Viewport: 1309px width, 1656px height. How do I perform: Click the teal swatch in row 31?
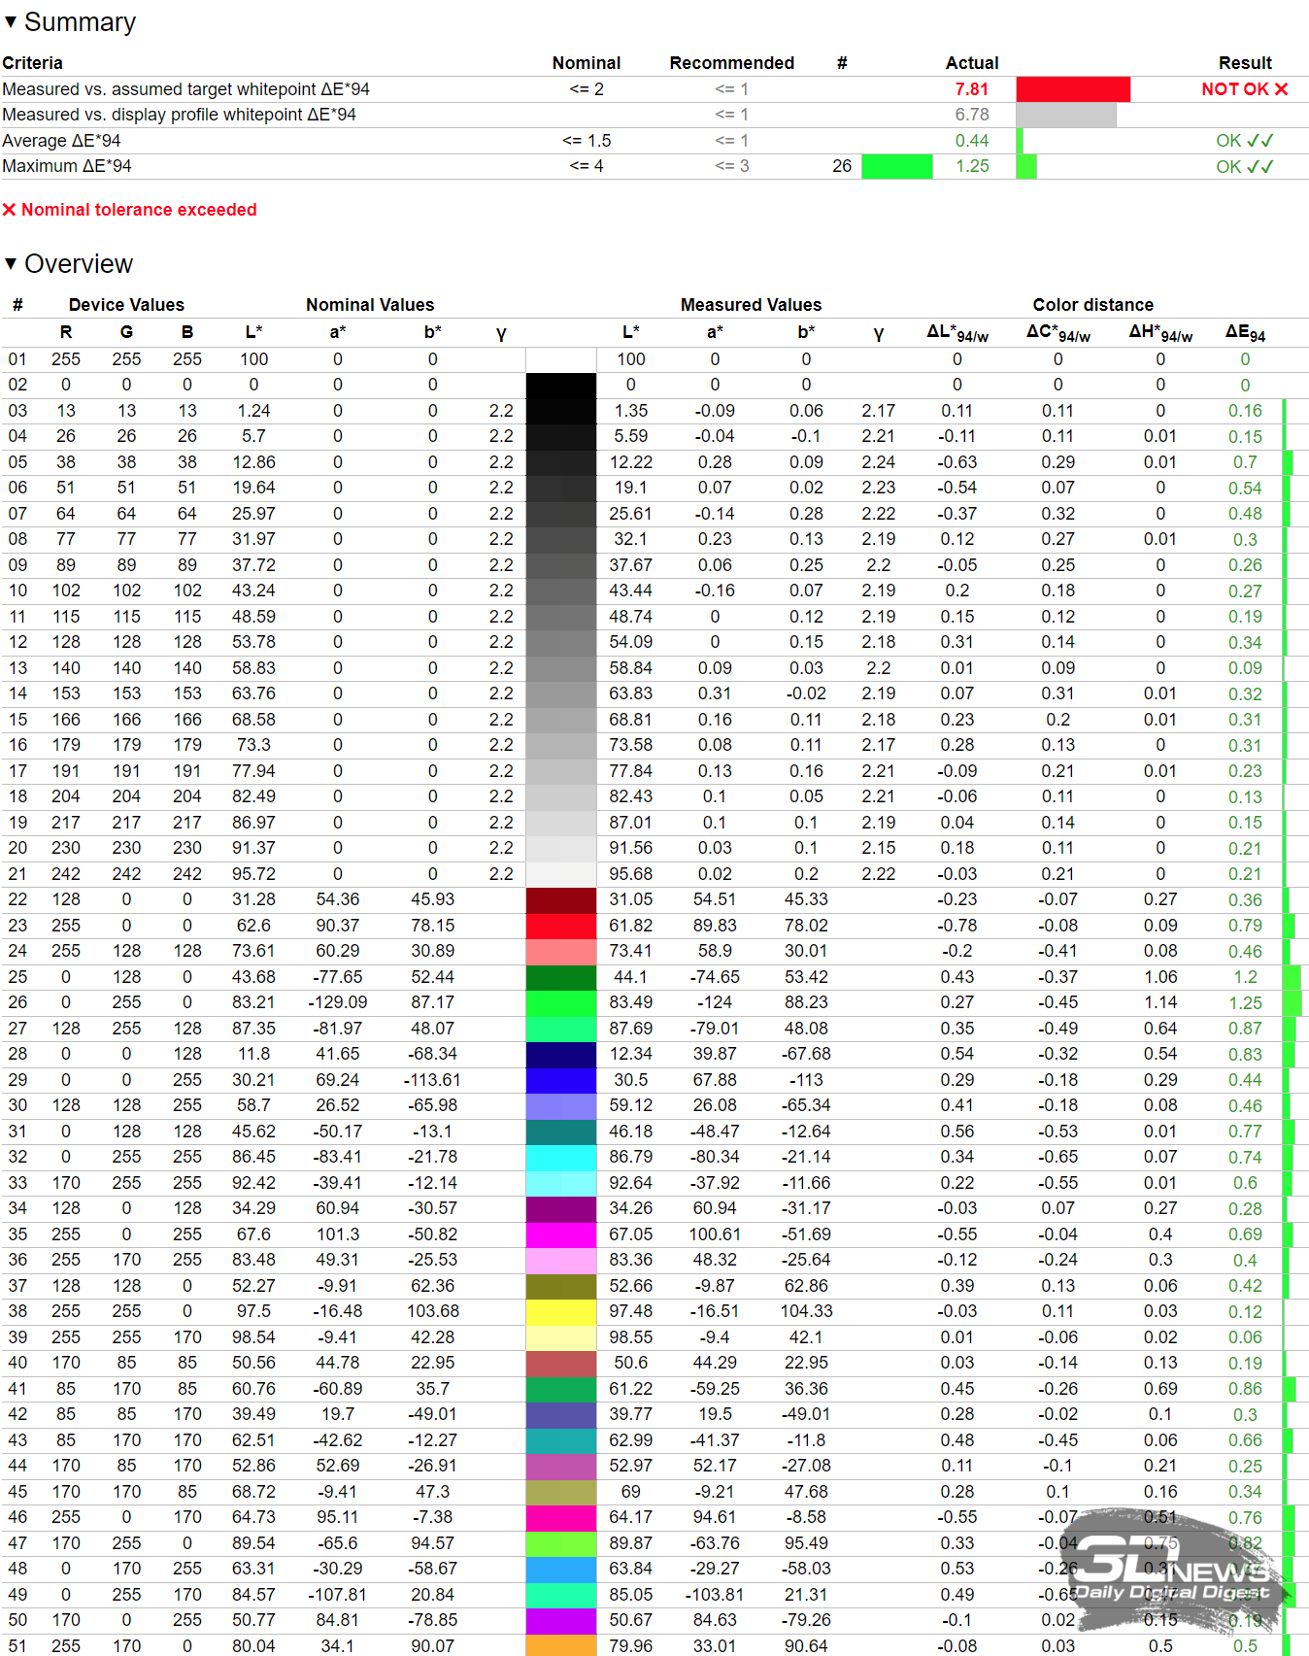click(x=561, y=1132)
